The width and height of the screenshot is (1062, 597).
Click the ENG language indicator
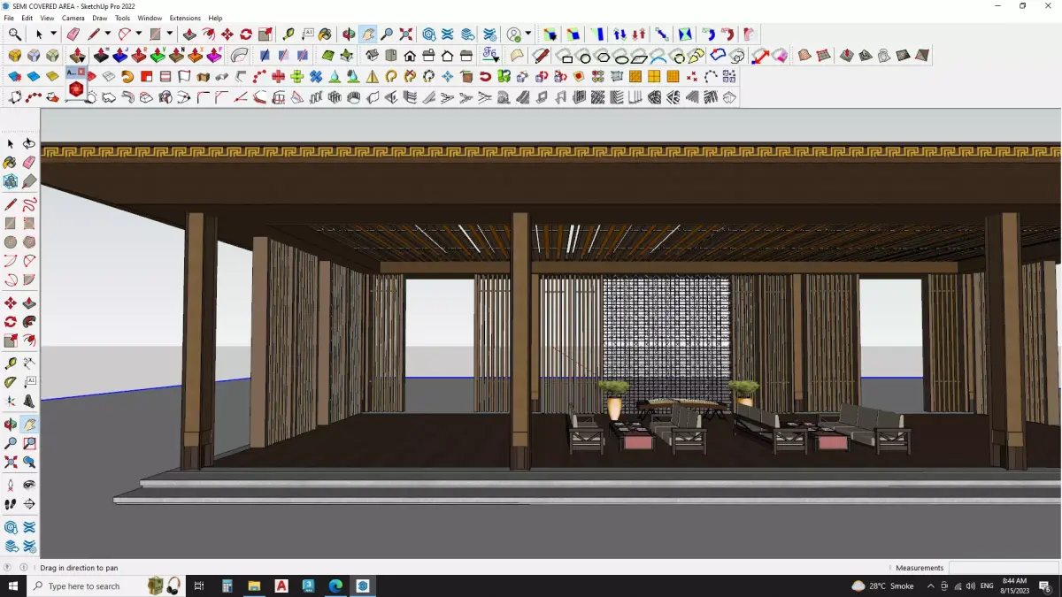[x=987, y=586]
